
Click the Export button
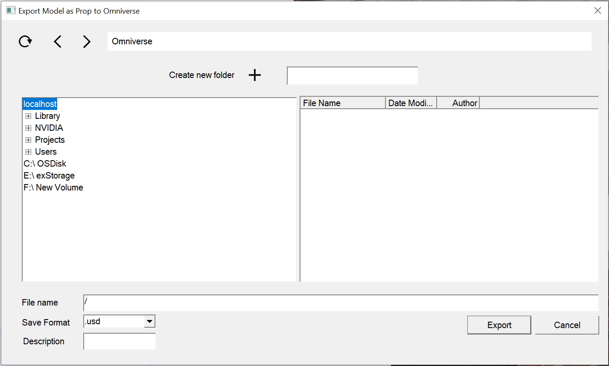coord(499,325)
